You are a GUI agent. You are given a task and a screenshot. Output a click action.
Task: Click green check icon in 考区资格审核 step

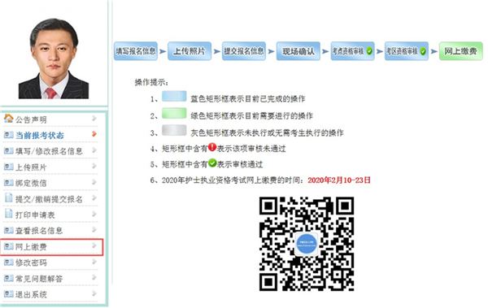click(x=423, y=51)
